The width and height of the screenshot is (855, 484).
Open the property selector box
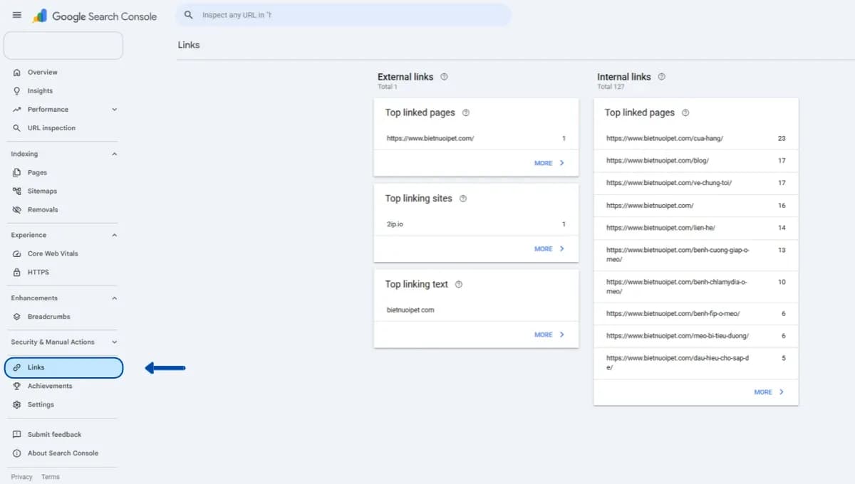pos(63,46)
